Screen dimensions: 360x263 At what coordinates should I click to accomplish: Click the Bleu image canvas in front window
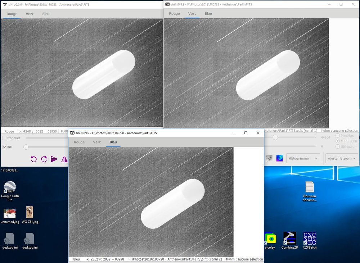pyautogui.click(x=151, y=202)
